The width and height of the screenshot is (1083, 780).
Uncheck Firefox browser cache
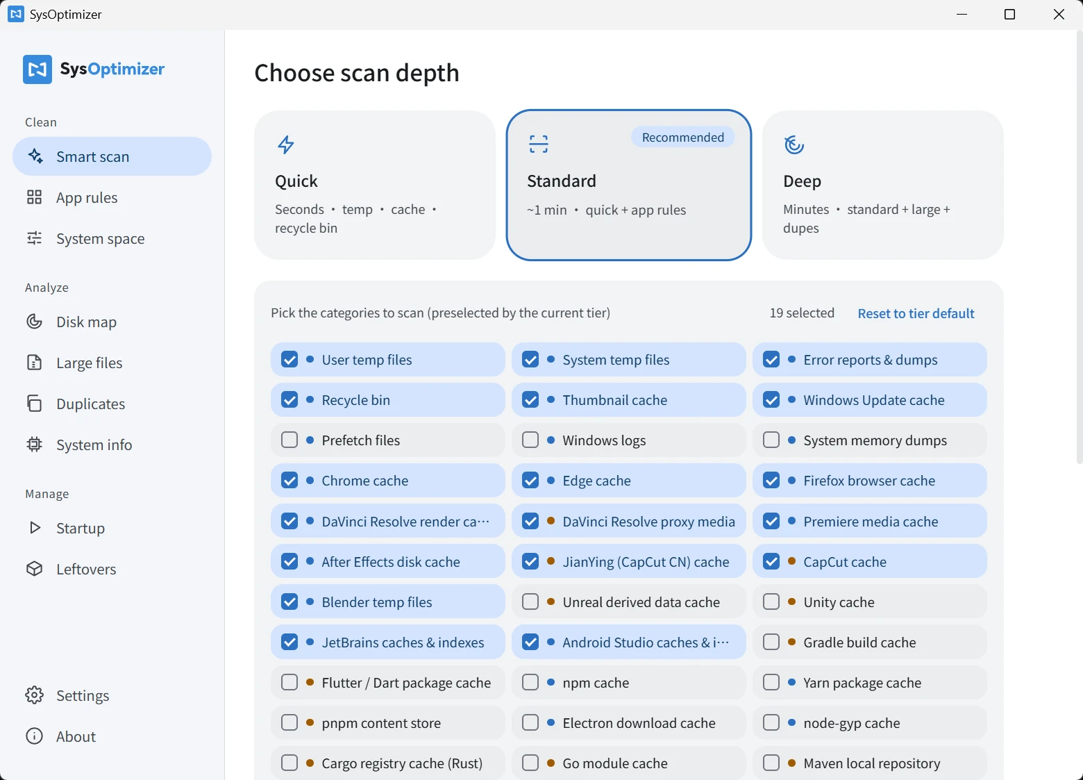(x=771, y=481)
